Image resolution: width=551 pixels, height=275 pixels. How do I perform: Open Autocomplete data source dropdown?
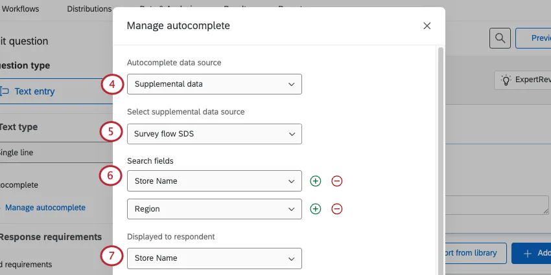tap(215, 84)
